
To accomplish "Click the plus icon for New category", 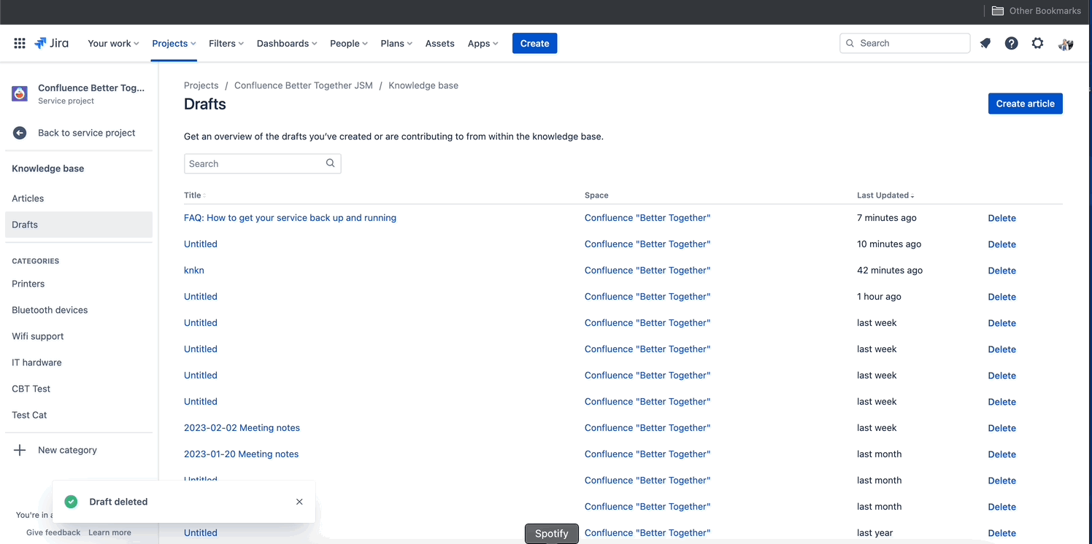I will [x=20, y=450].
